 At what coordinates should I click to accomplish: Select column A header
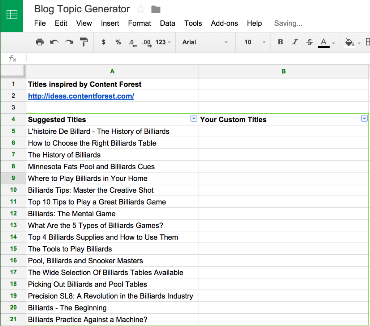coord(112,71)
